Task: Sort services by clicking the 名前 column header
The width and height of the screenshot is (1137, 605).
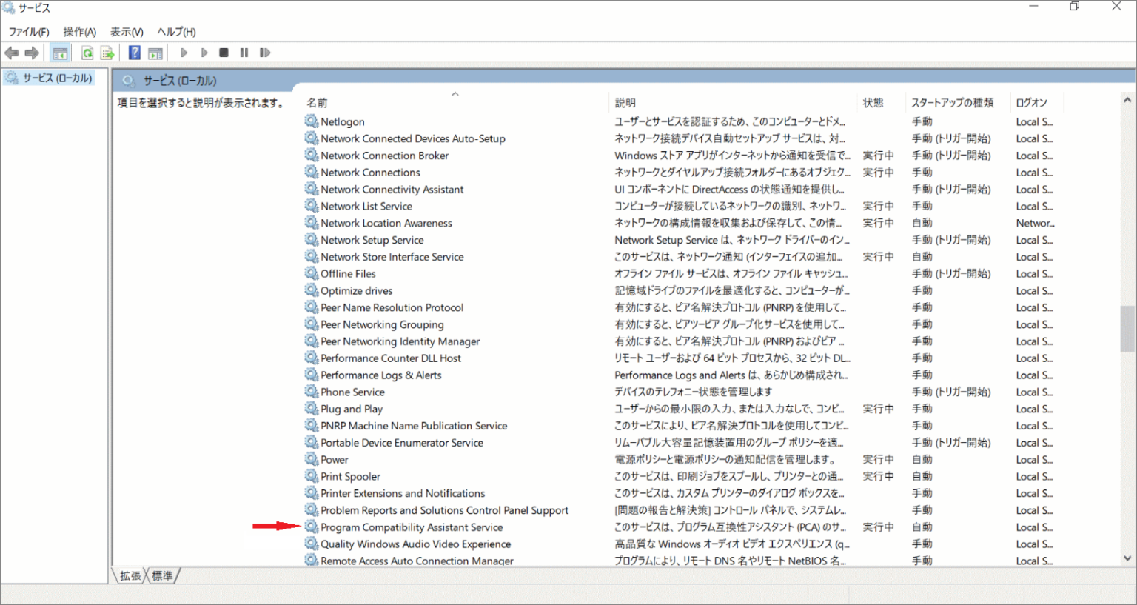Action: [316, 102]
